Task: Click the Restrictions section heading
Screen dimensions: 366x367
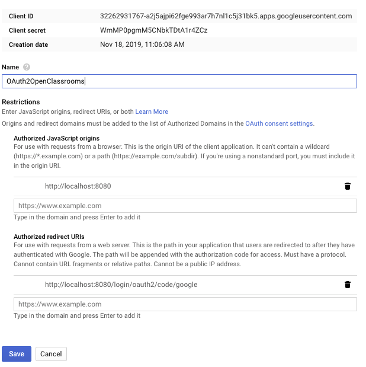Action: coord(21,102)
